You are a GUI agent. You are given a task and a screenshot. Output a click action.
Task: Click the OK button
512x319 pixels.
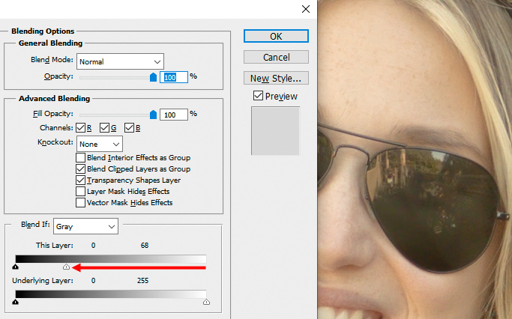coord(276,36)
